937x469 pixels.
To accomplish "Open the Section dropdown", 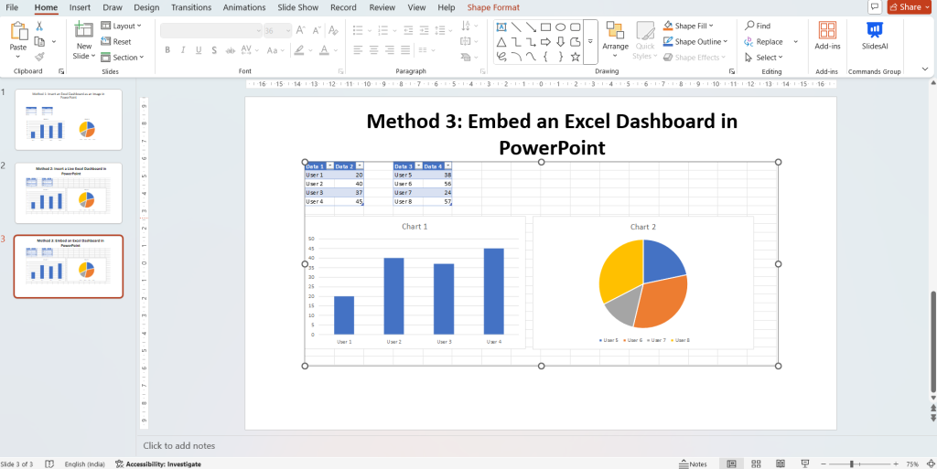I will pos(123,58).
